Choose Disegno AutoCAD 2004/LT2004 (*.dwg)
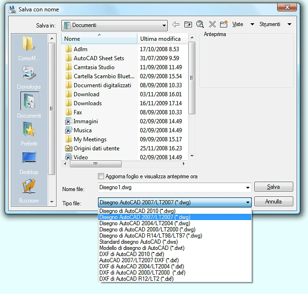 click(x=175, y=223)
